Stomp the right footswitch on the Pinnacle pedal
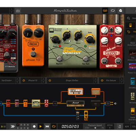This screenshot has width=136, height=136. pyautogui.click(x=118, y=61)
